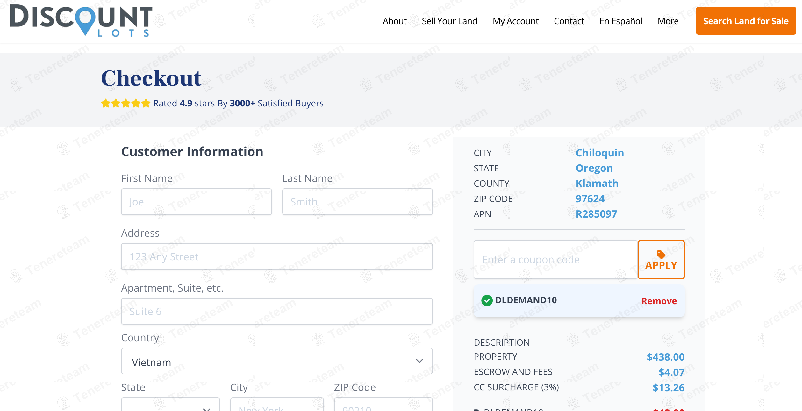Open the About page

click(x=395, y=21)
